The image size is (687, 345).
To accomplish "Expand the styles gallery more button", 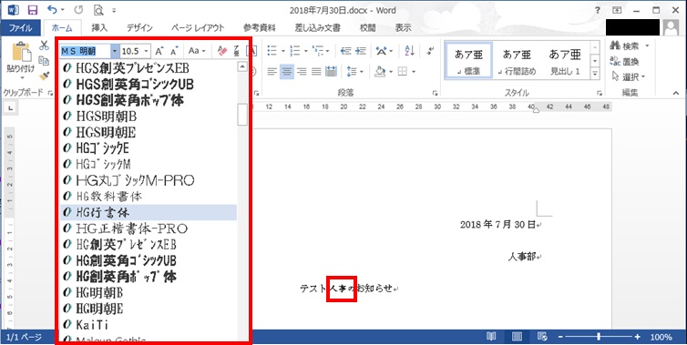I will coord(595,74).
